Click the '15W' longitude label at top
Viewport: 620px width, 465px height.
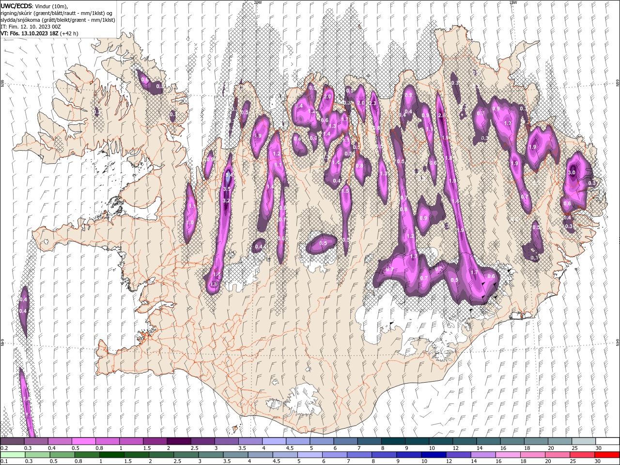[x=513, y=2]
